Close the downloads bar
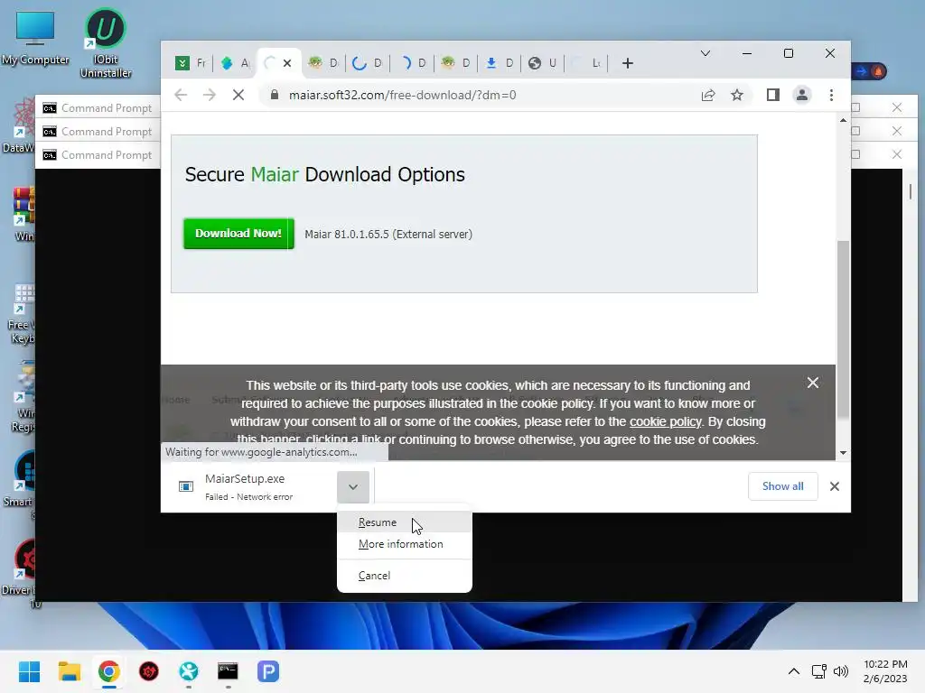925x693 pixels. [x=834, y=486]
